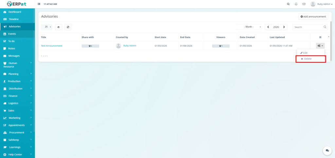Open the Test Announcement link
This screenshot has height=158, width=335.
51,46
